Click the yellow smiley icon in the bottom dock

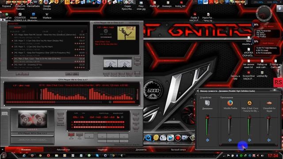(x=156, y=138)
